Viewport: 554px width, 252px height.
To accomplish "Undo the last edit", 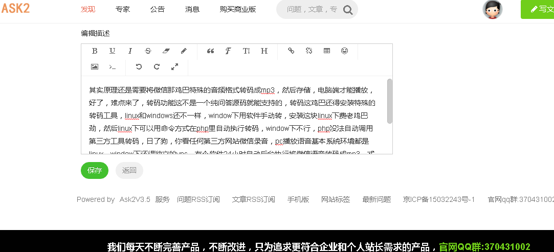I will pyautogui.click(x=139, y=67).
